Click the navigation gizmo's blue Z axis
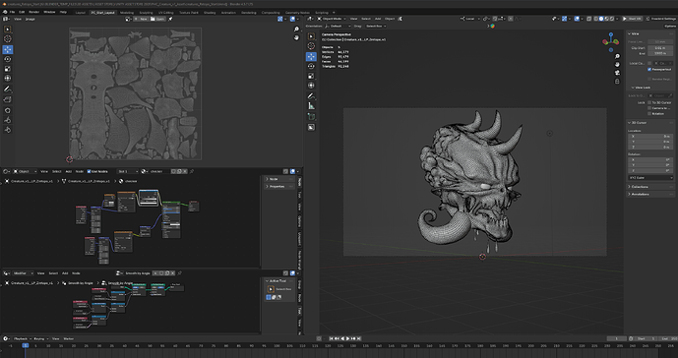 611,33
